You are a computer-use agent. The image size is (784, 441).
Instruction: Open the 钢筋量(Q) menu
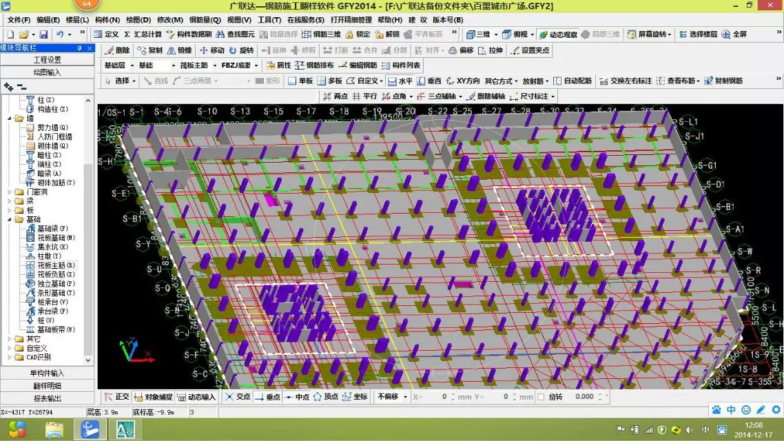pyautogui.click(x=205, y=20)
